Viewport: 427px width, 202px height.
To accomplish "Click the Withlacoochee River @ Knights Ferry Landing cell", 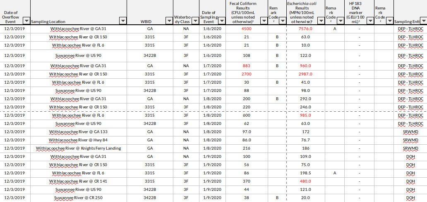I will (79, 148).
